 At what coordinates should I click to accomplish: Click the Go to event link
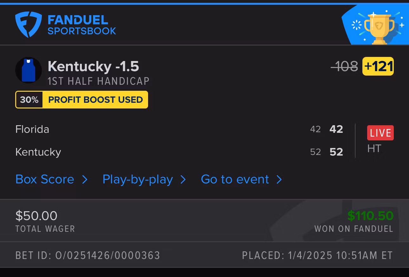pyautogui.click(x=235, y=179)
